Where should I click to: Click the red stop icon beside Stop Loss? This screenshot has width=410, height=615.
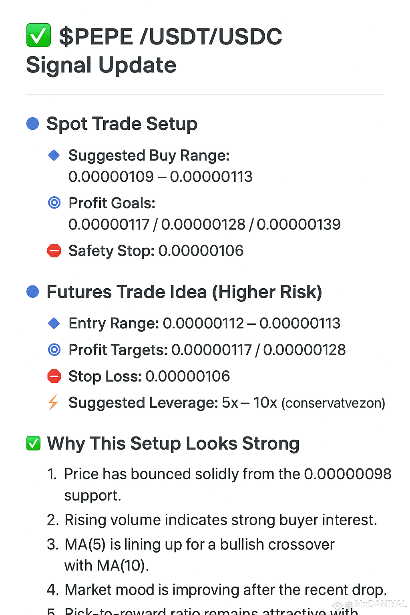54,376
